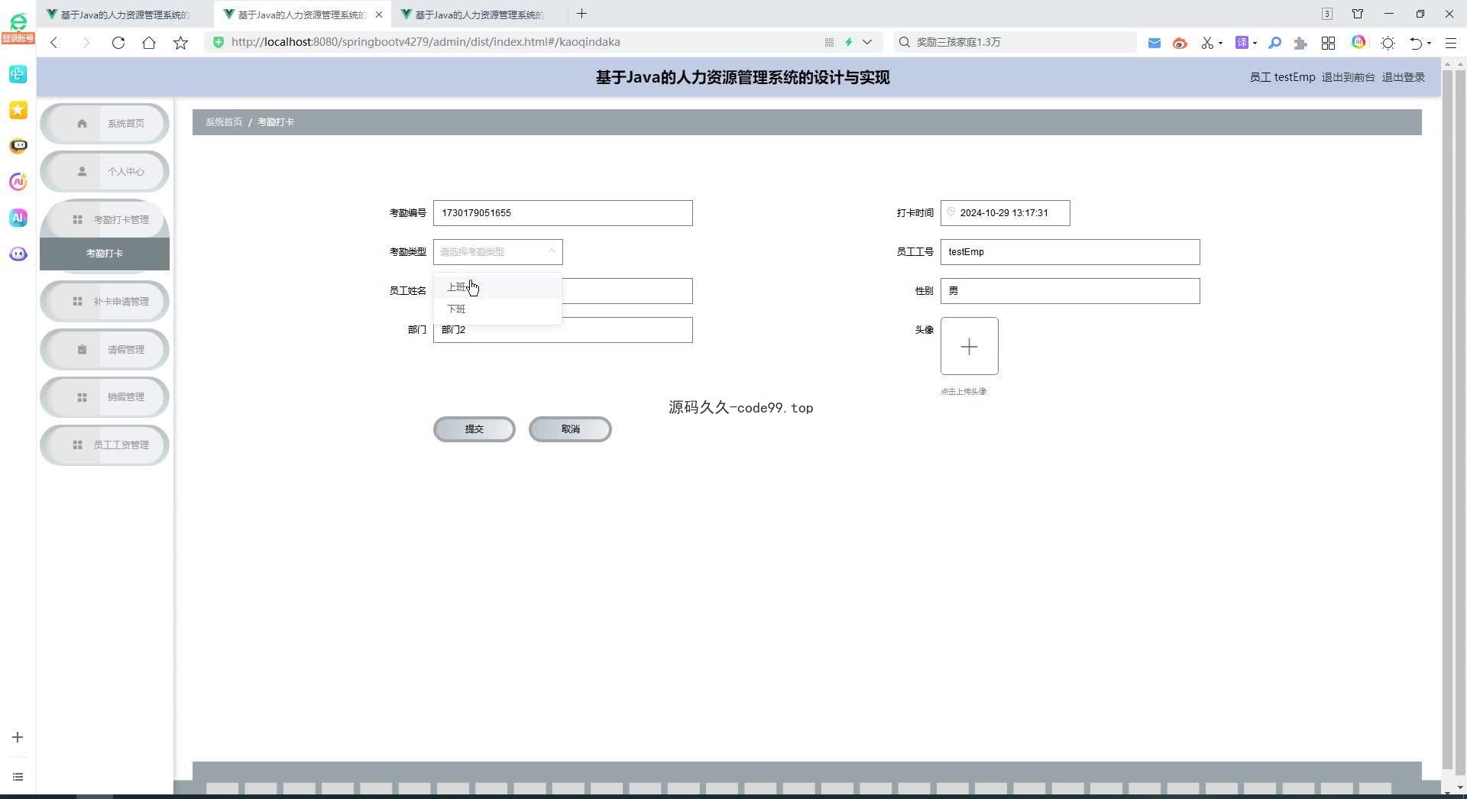Click the 部门 input field
1467x799 pixels.
pos(563,330)
